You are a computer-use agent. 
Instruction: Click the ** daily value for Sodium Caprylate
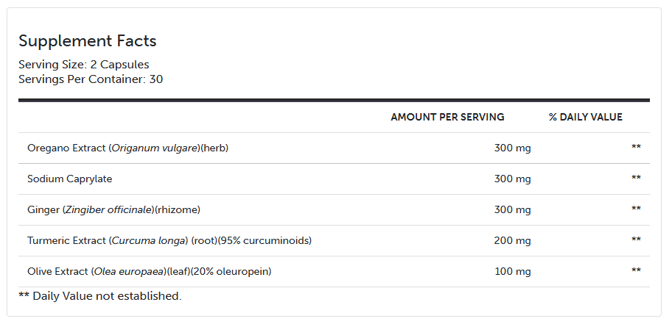point(636,178)
